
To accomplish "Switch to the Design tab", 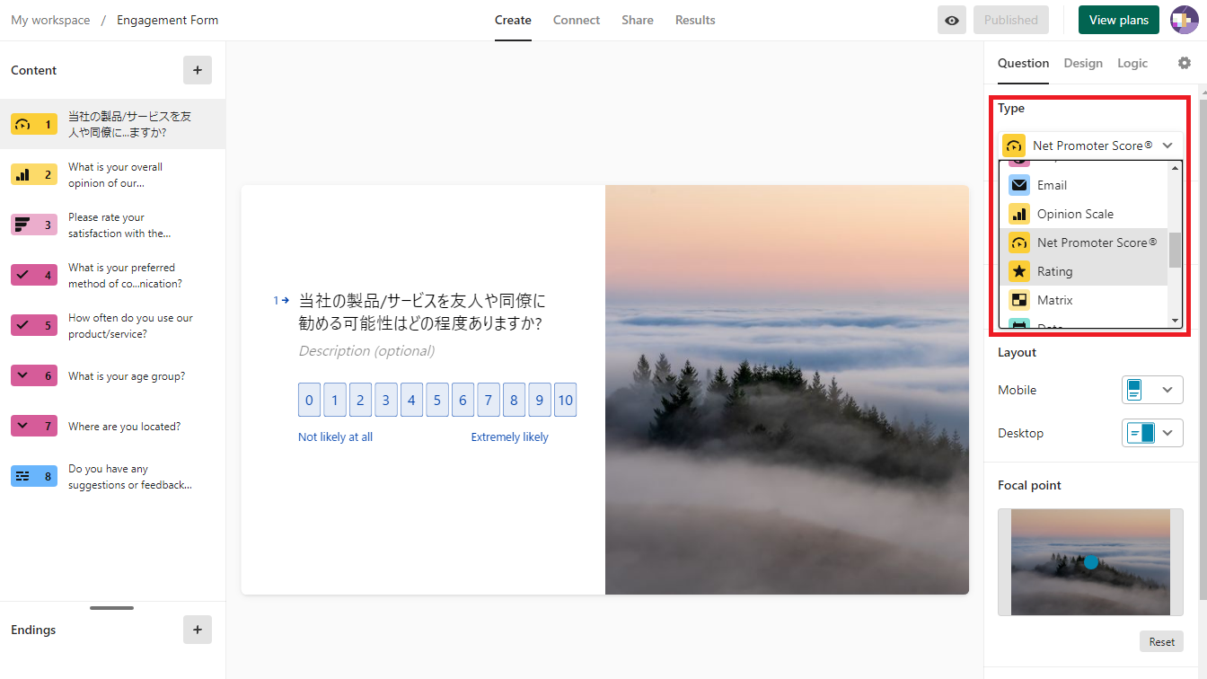I will pyautogui.click(x=1083, y=63).
